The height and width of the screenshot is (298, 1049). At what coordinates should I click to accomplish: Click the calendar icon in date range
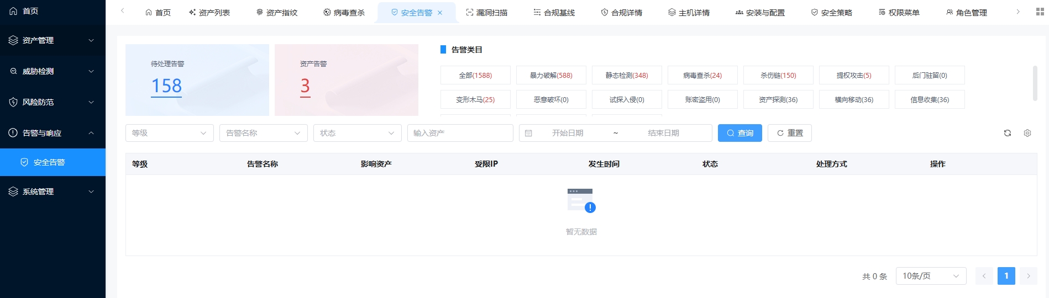(x=528, y=133)
